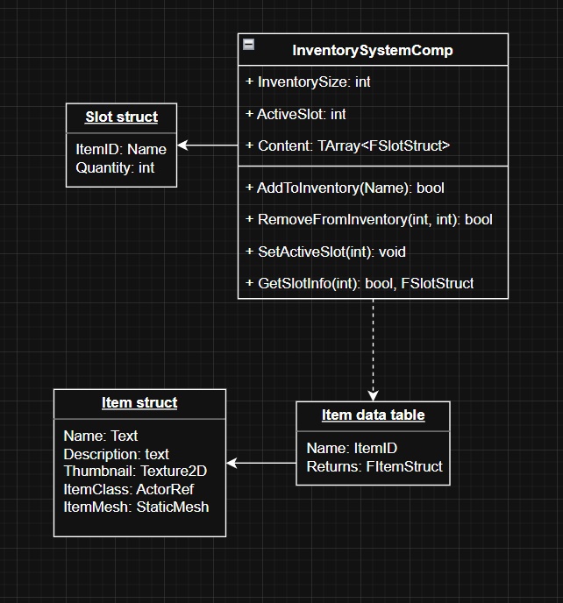Viewport: 563px width, 603px height.
Task: Click the Thumbnail: Texture2D line in Item struct
Action: click(135, 471)
